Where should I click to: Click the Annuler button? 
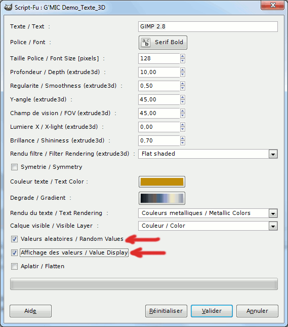pyautogui.click(x=257, y=311)
